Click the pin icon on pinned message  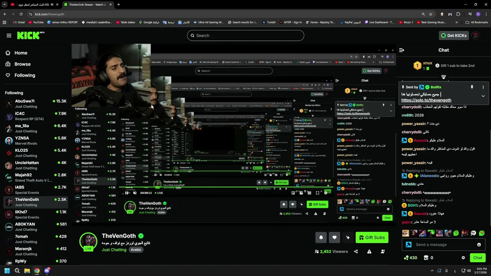472,87
